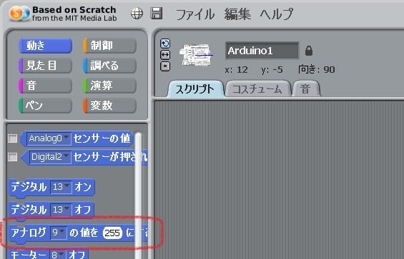This screenshot has width=404, height=259.
Task: Open the Digital2 sensor dropdown
Action: 50,157
